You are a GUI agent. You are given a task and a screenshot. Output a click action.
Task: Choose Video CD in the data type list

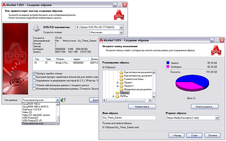(27, 112)
